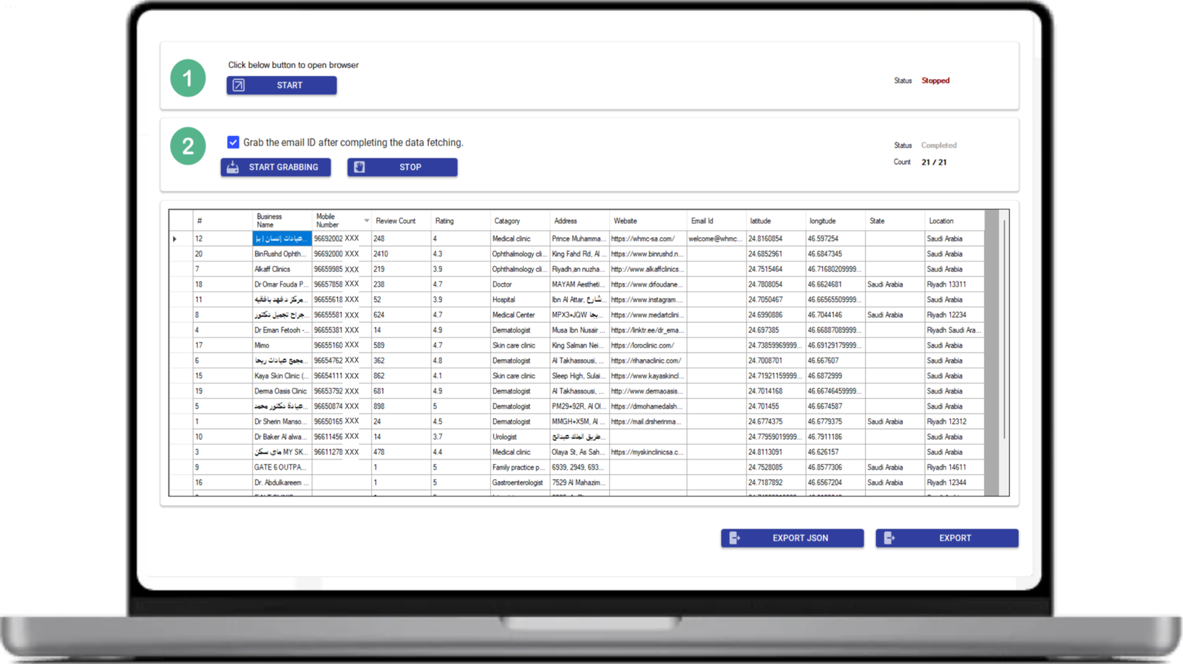Click the icon on the rightmost EXPORT button

889,538
